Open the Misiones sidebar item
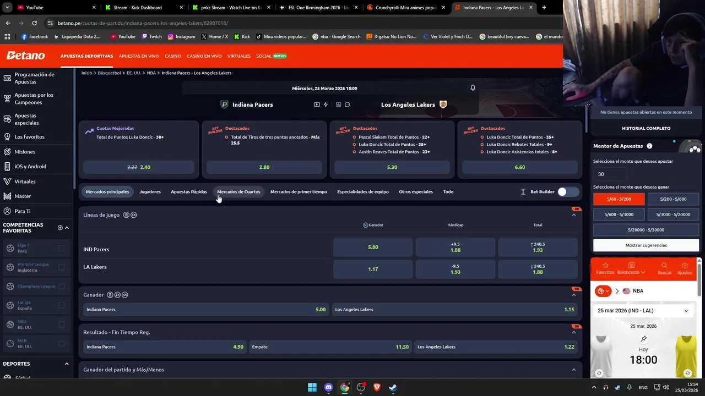Viewport: 705px width, 396px height. [x=24, y=152]
